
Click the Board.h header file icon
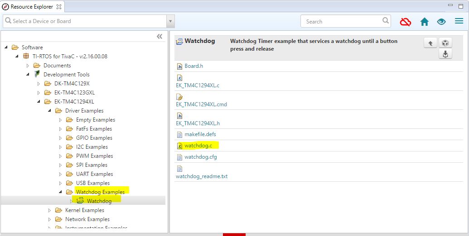pyautogui.click(x=179, y=66)
